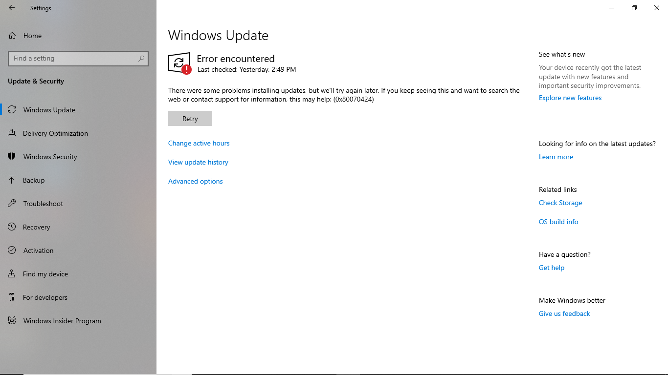This screenshot has width=668, height=375.
Task: Click the Get help link
Action: pos(552,268)
